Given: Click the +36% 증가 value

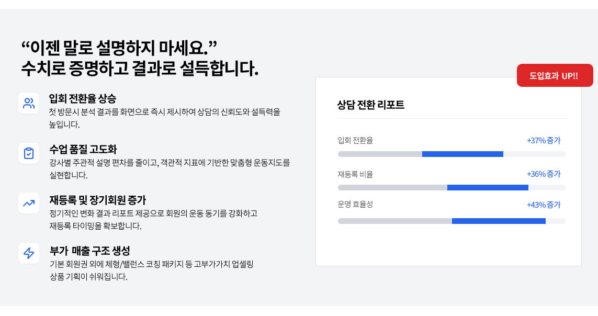Looking at the screenshot, I should (544, 174).
